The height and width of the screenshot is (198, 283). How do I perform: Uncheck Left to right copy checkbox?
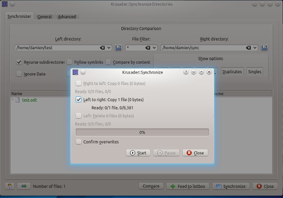click(78, 99)
